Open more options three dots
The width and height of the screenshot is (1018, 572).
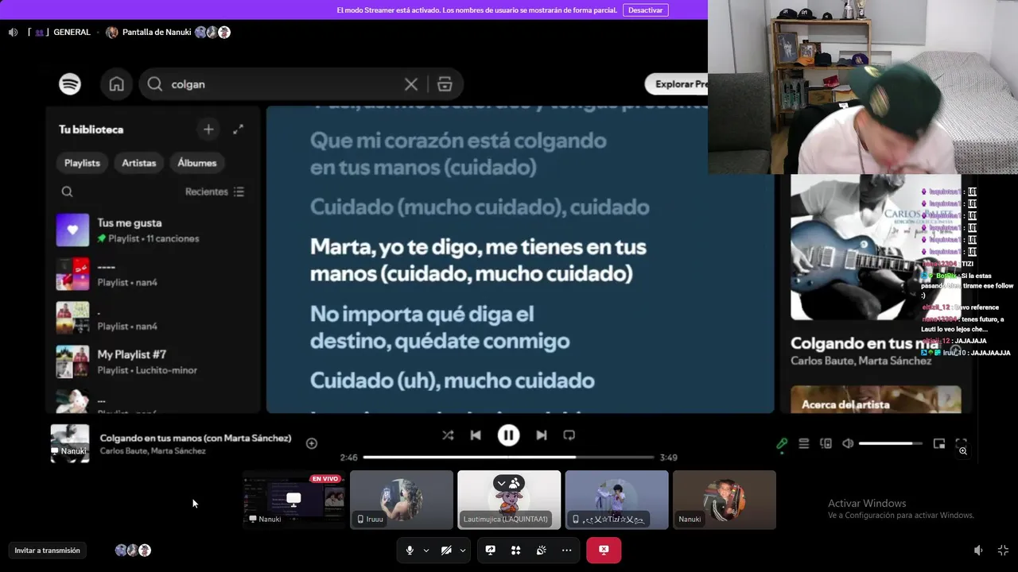(x=566, y=550)
